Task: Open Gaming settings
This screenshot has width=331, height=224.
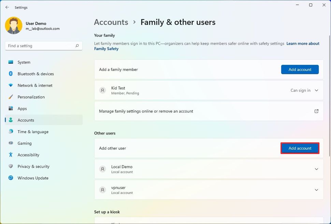Action: [25, 144]
